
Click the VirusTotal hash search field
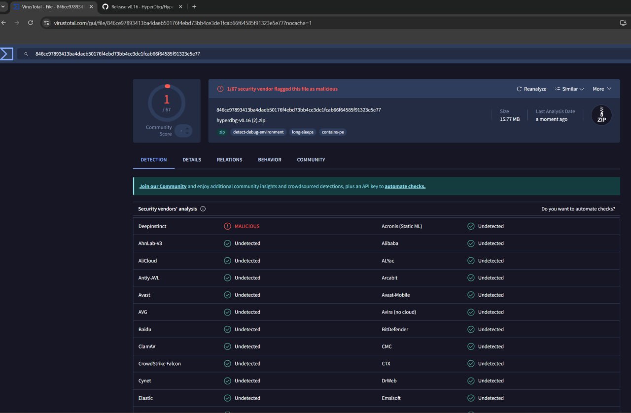click(x=197, y=54)
